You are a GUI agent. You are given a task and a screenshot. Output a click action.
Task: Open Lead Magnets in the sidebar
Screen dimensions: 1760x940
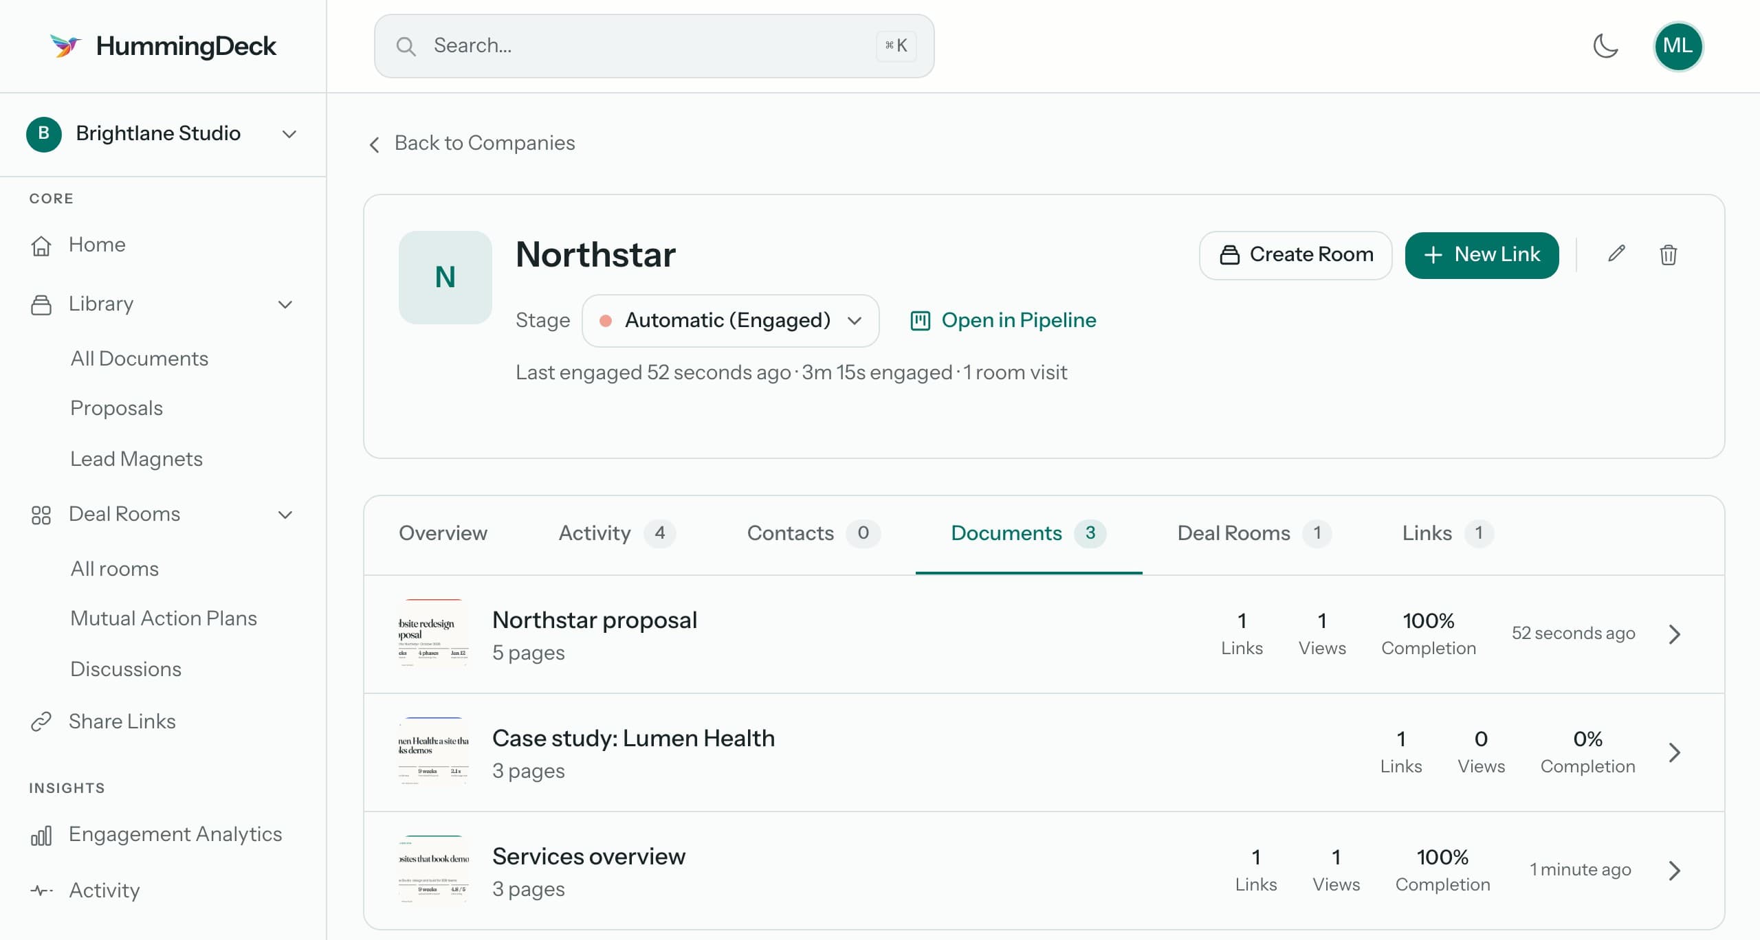pyautogui.click(x=137, y=459)
